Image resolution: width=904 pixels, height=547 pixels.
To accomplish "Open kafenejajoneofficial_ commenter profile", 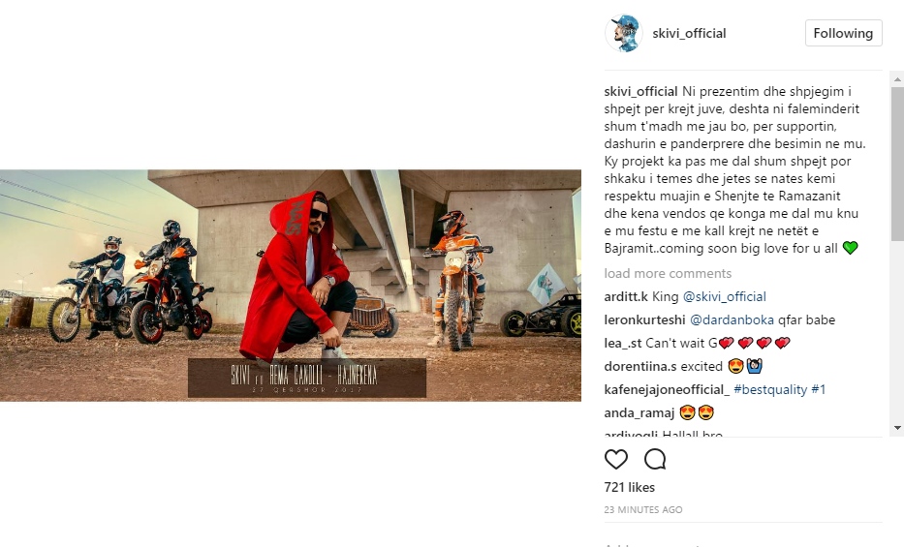I will pos(667,390).
